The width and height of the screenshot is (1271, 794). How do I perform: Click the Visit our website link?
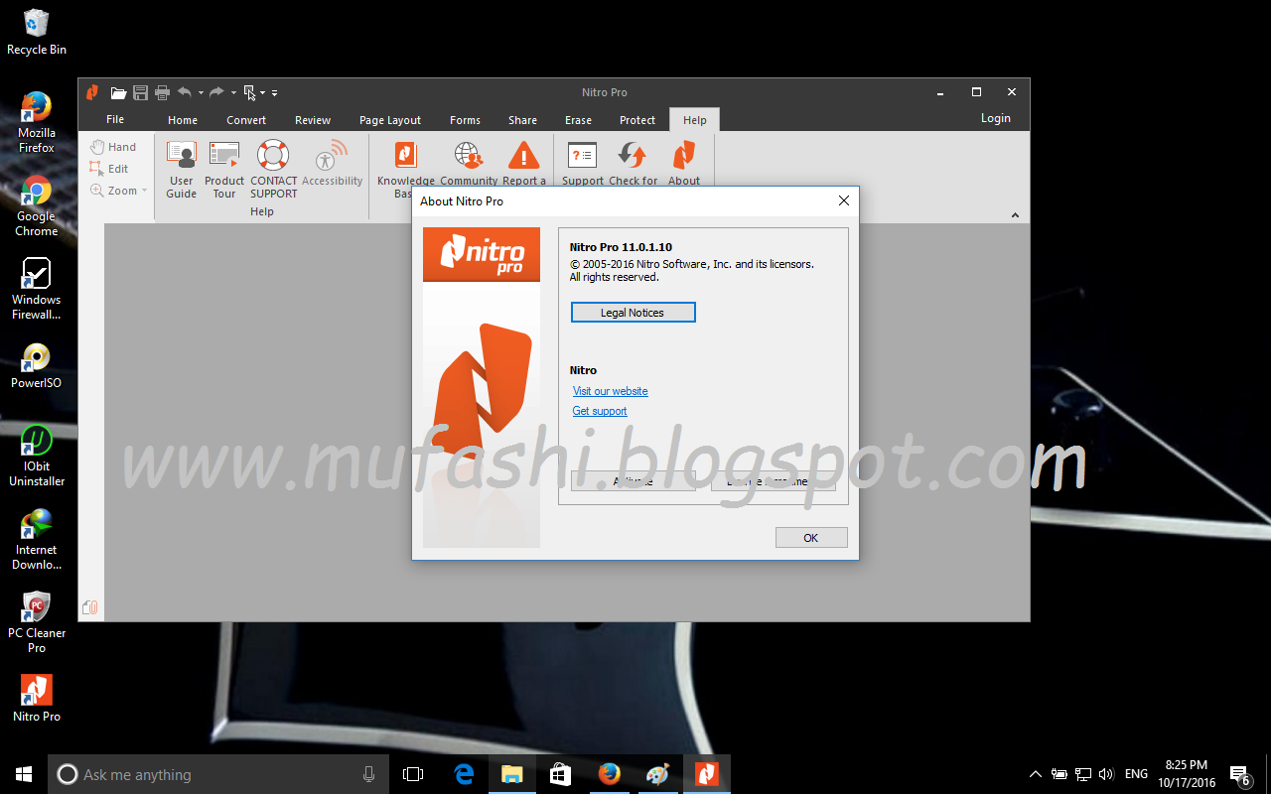(611, 391)
